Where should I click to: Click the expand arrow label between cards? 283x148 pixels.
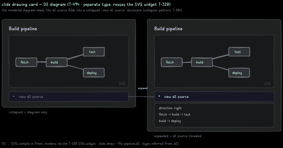[143, 88]
